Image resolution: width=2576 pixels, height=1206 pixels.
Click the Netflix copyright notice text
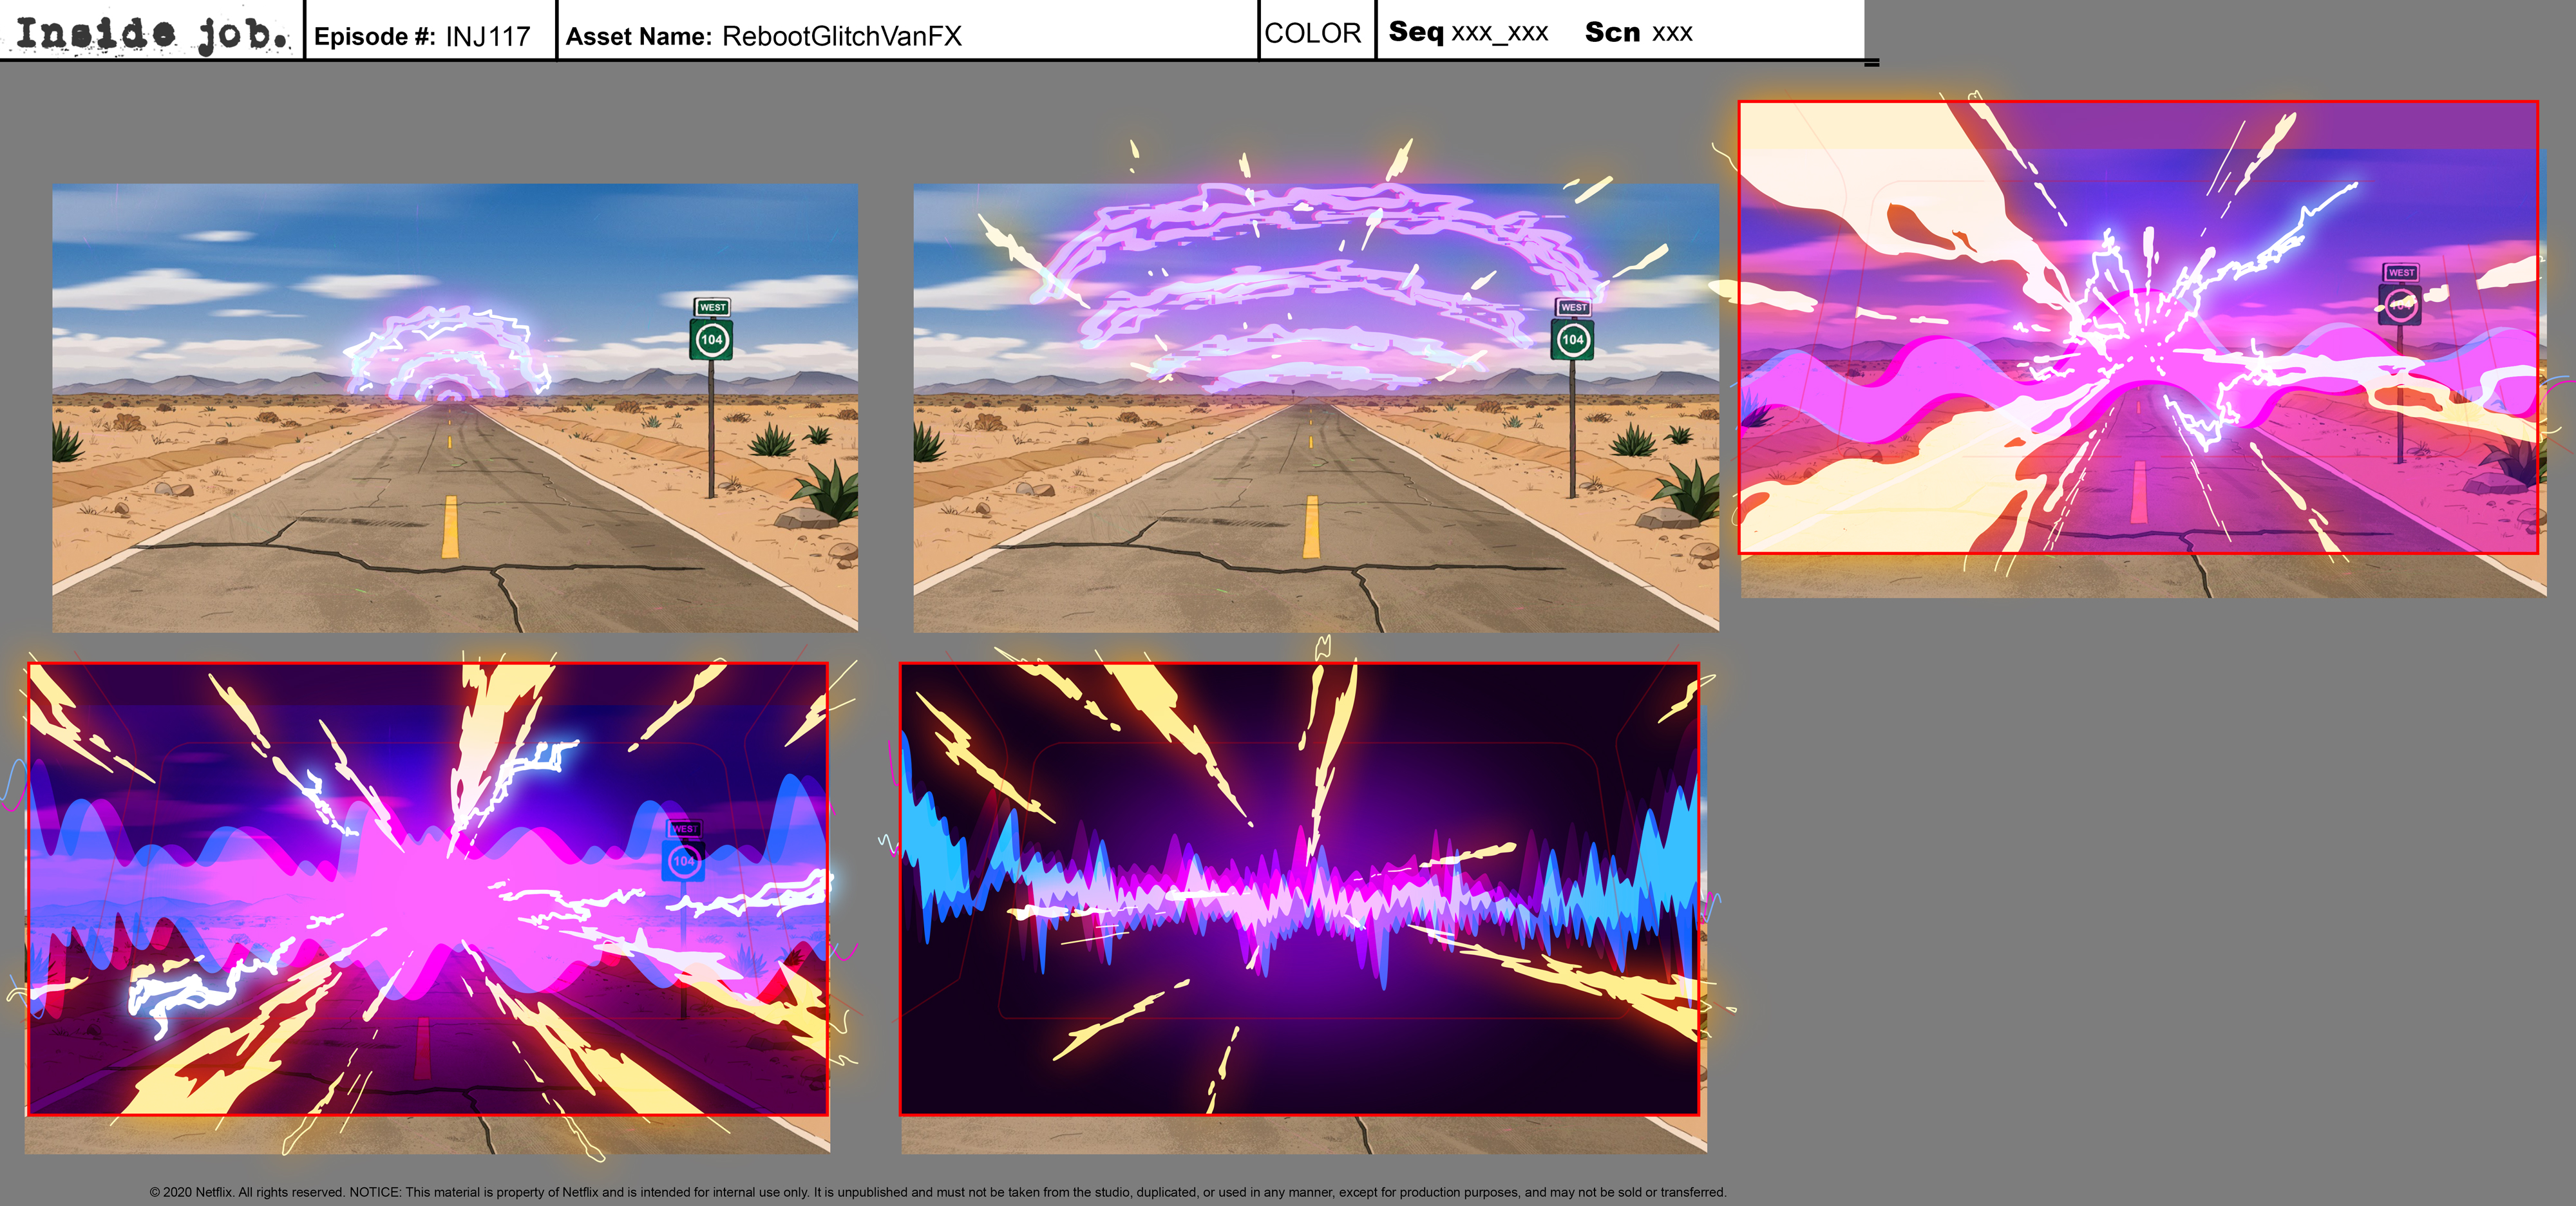tap(937, 1192)
